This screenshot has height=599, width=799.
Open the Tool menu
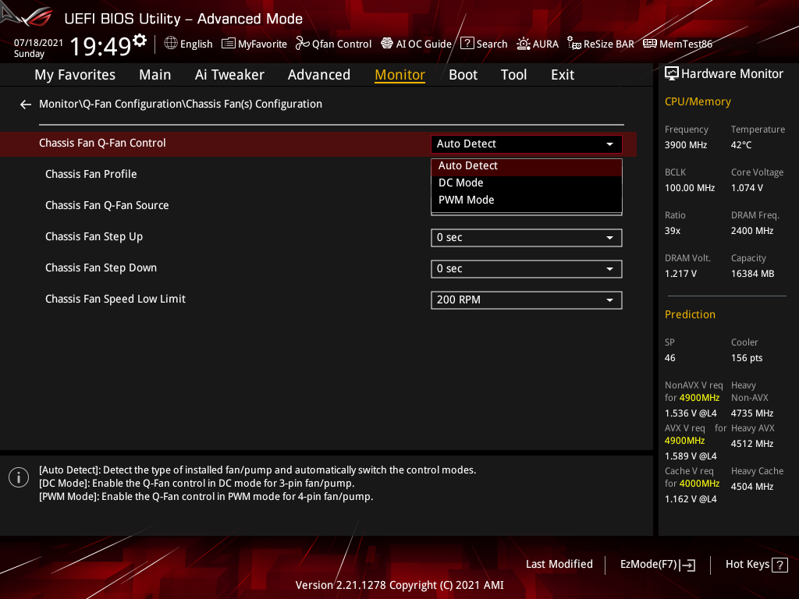[513, 74]
